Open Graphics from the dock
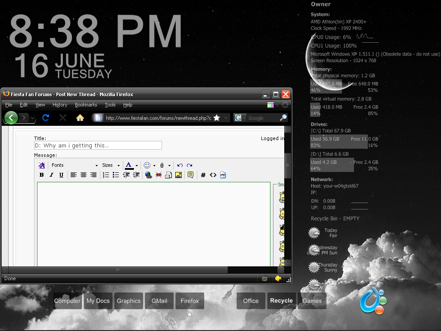This screenshot has height=331, width=441. (128, 301)
